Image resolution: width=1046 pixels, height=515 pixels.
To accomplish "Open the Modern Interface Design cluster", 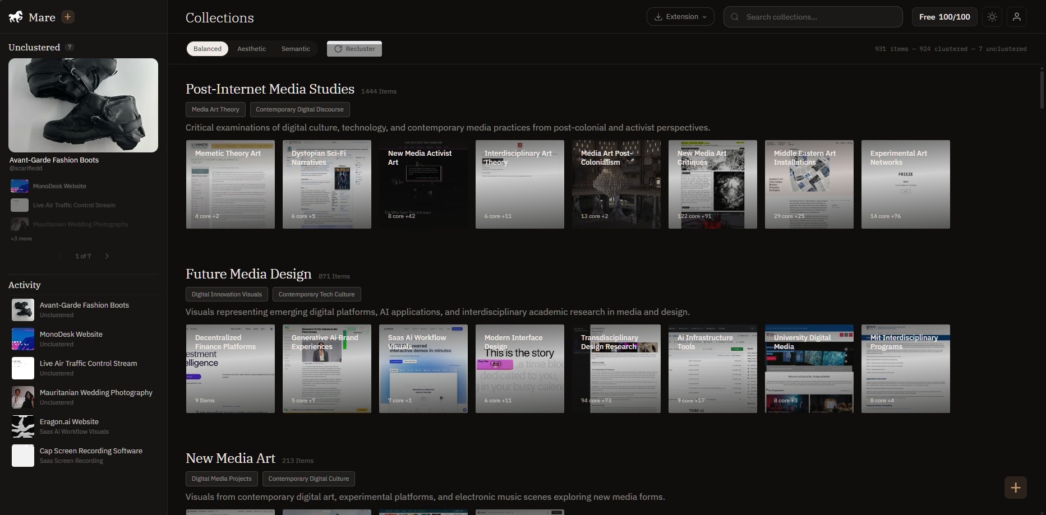I will (520, 369).
